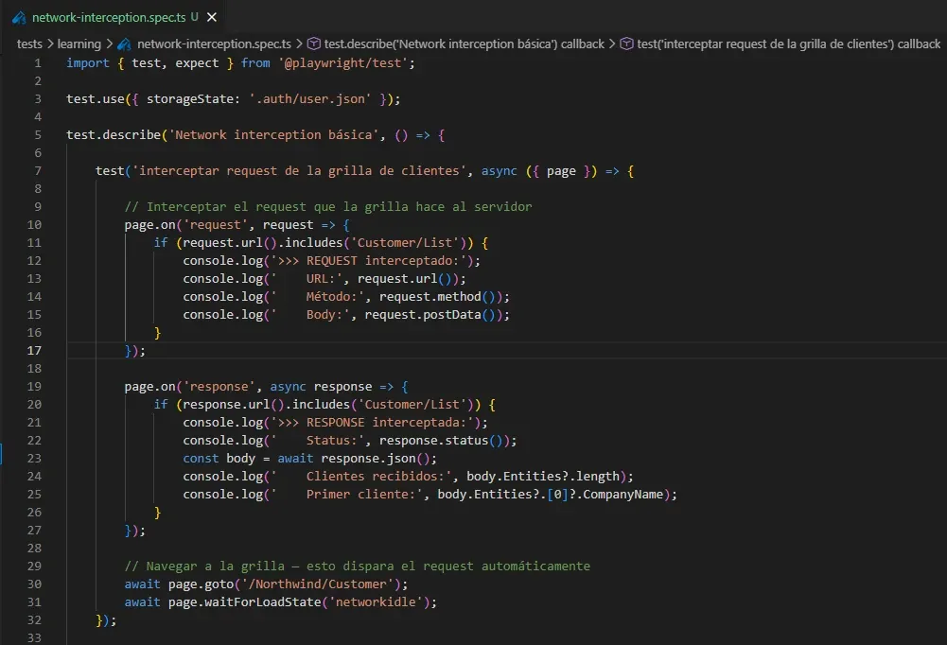Expand the chevron after 'tests' breadcrumb
The image size is (947, 645).
50,44
